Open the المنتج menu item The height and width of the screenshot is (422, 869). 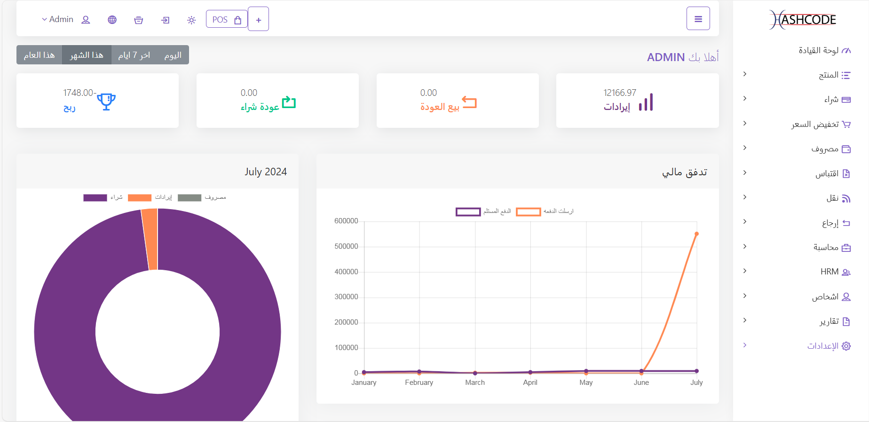pyautogui.click(x=828, y=75)
